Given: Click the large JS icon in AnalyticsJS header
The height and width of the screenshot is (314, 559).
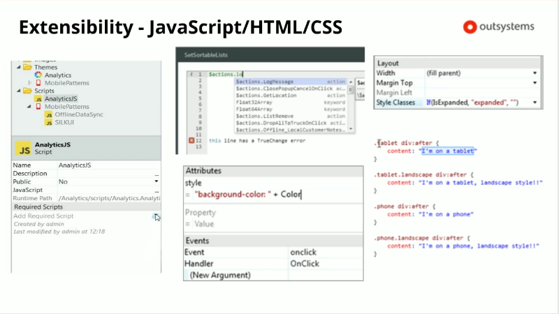Looking at the screenshot, I should (24, 148).
